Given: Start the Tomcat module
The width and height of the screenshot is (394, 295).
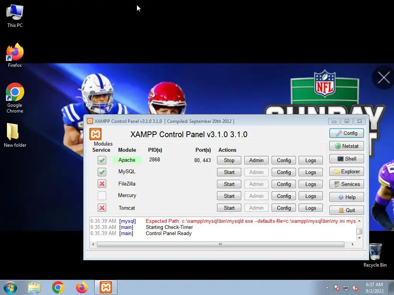Looking at the screenshot, I should (229, 208).
